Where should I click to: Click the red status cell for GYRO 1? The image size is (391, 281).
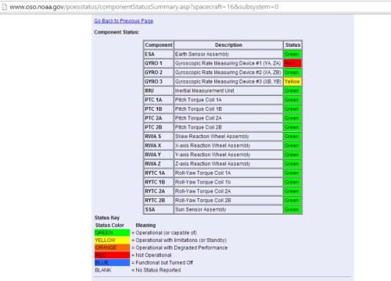tap(292, 63)
